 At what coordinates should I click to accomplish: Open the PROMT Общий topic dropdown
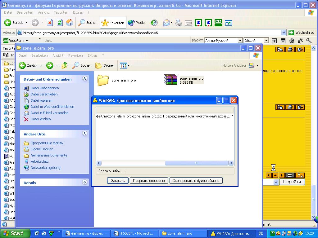266,41
